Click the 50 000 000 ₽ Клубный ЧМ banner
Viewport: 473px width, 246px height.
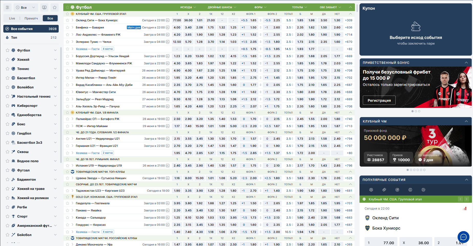click(416, 146)
